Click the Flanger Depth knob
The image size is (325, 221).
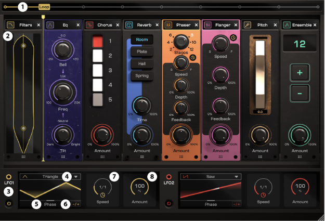tap(220, 75)
